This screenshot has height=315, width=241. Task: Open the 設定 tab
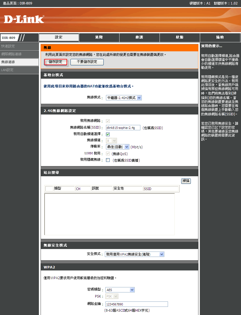point(59,38)
